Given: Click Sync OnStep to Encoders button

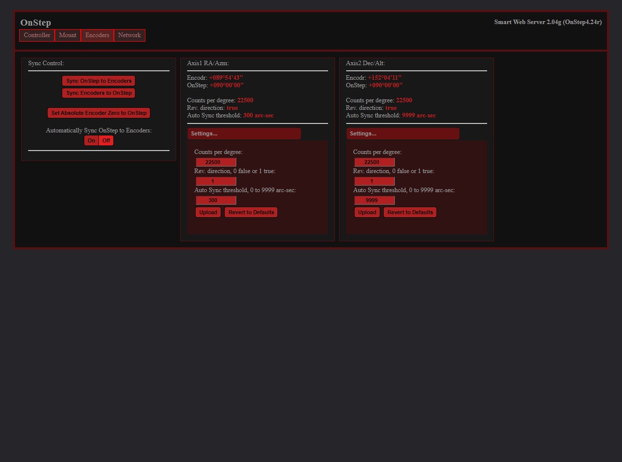Looking at the screenshot, I should click(x=99, y=81).
